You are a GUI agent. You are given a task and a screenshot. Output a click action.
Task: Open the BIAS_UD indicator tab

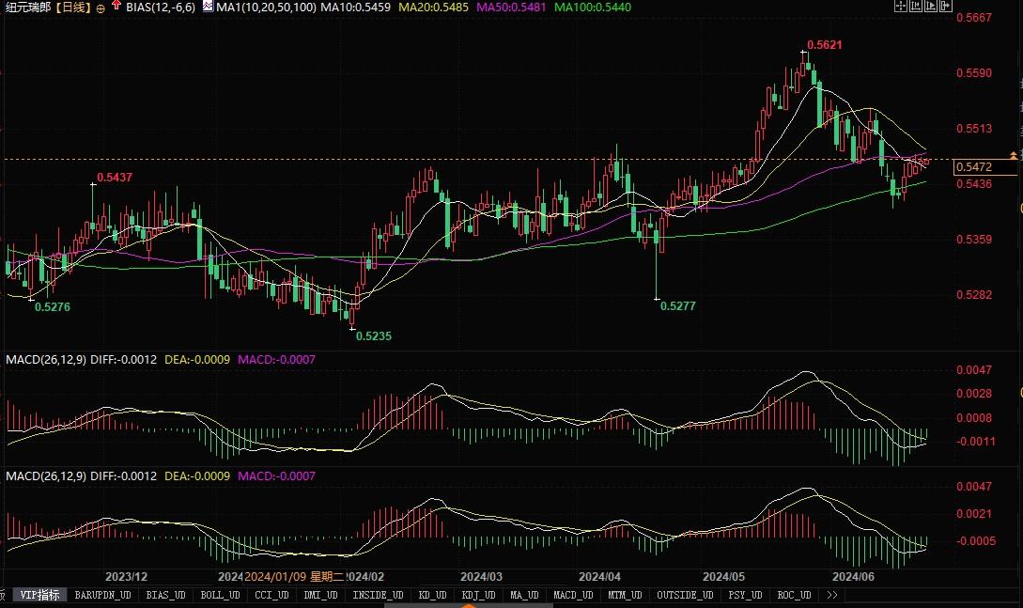click(165, 595)
